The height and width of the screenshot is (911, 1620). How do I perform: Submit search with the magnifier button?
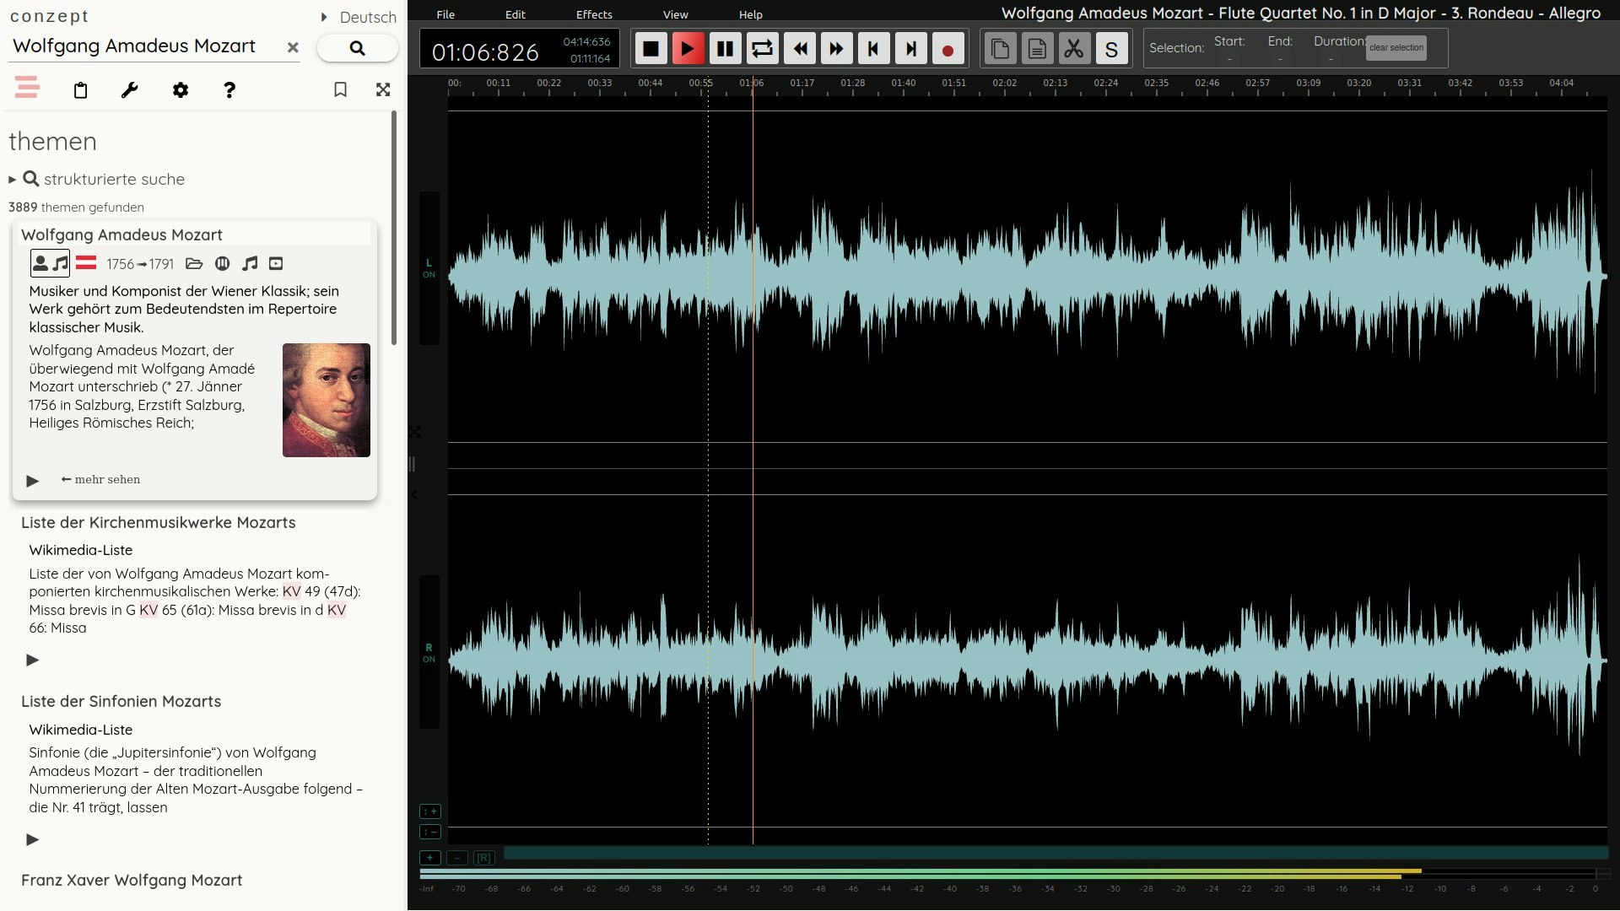pos(357,48)
